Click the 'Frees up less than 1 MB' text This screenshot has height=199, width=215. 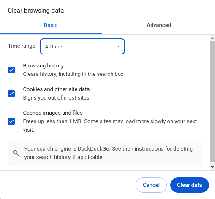(x=52, y=121)
